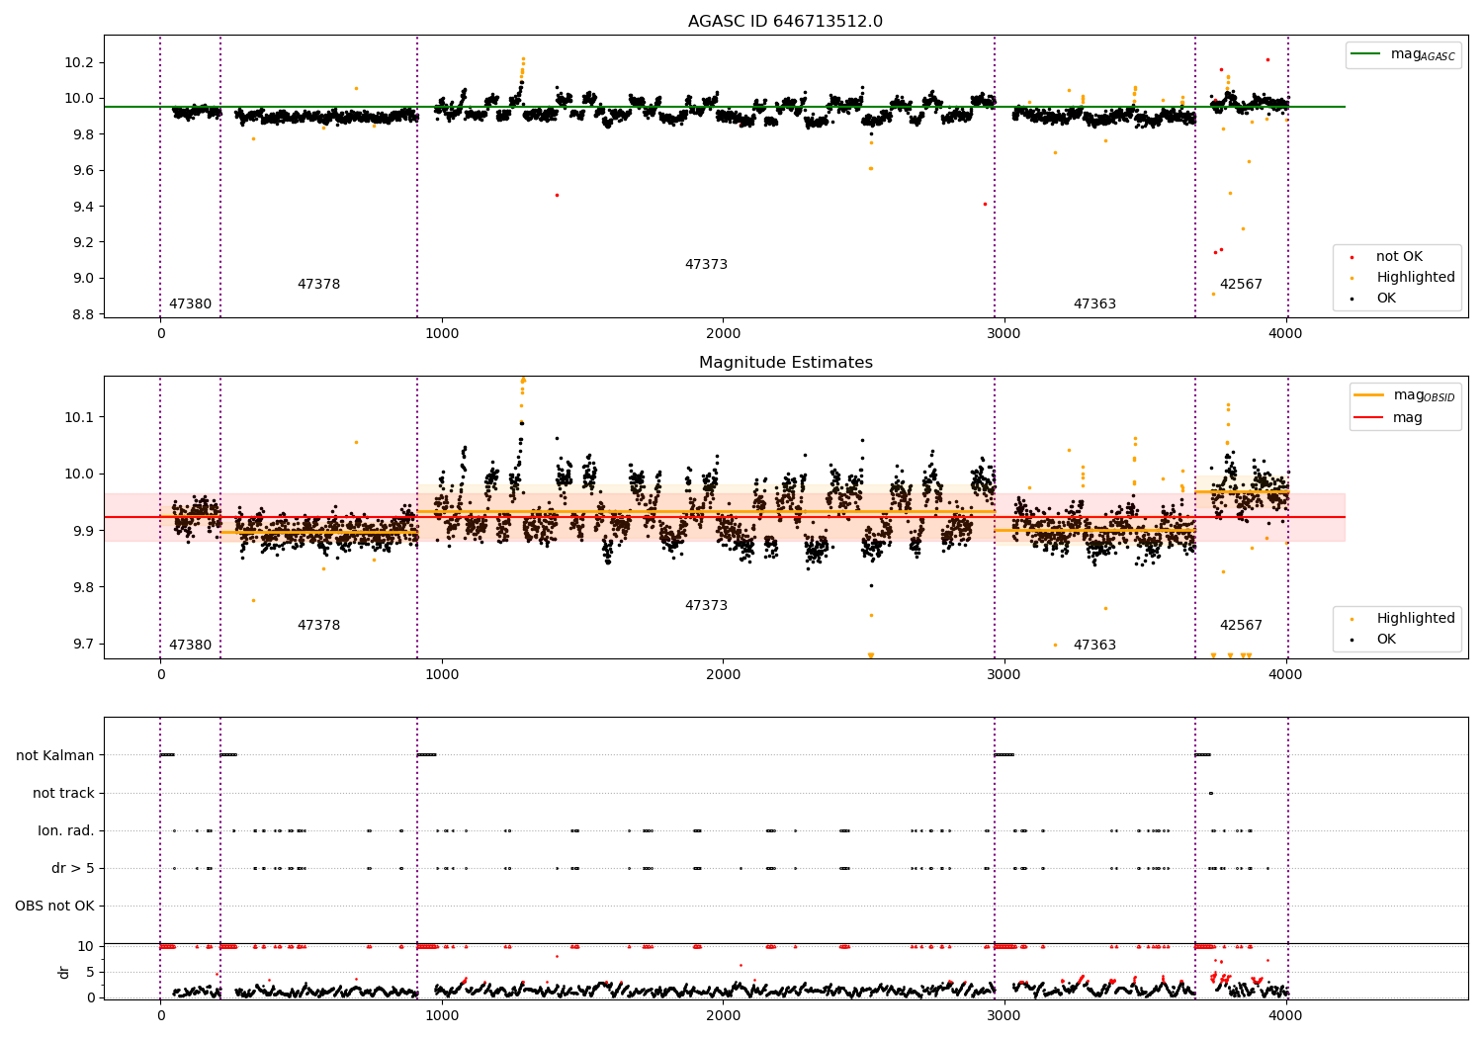Click OBSID label 47373 in top plot
Image resolution: width=1483 pixels, height=1038 pixels.
pyautogui.click(x=706, y=265)
